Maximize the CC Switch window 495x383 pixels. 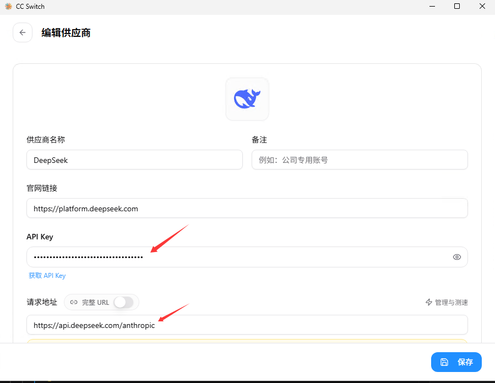tap(457, 6)
